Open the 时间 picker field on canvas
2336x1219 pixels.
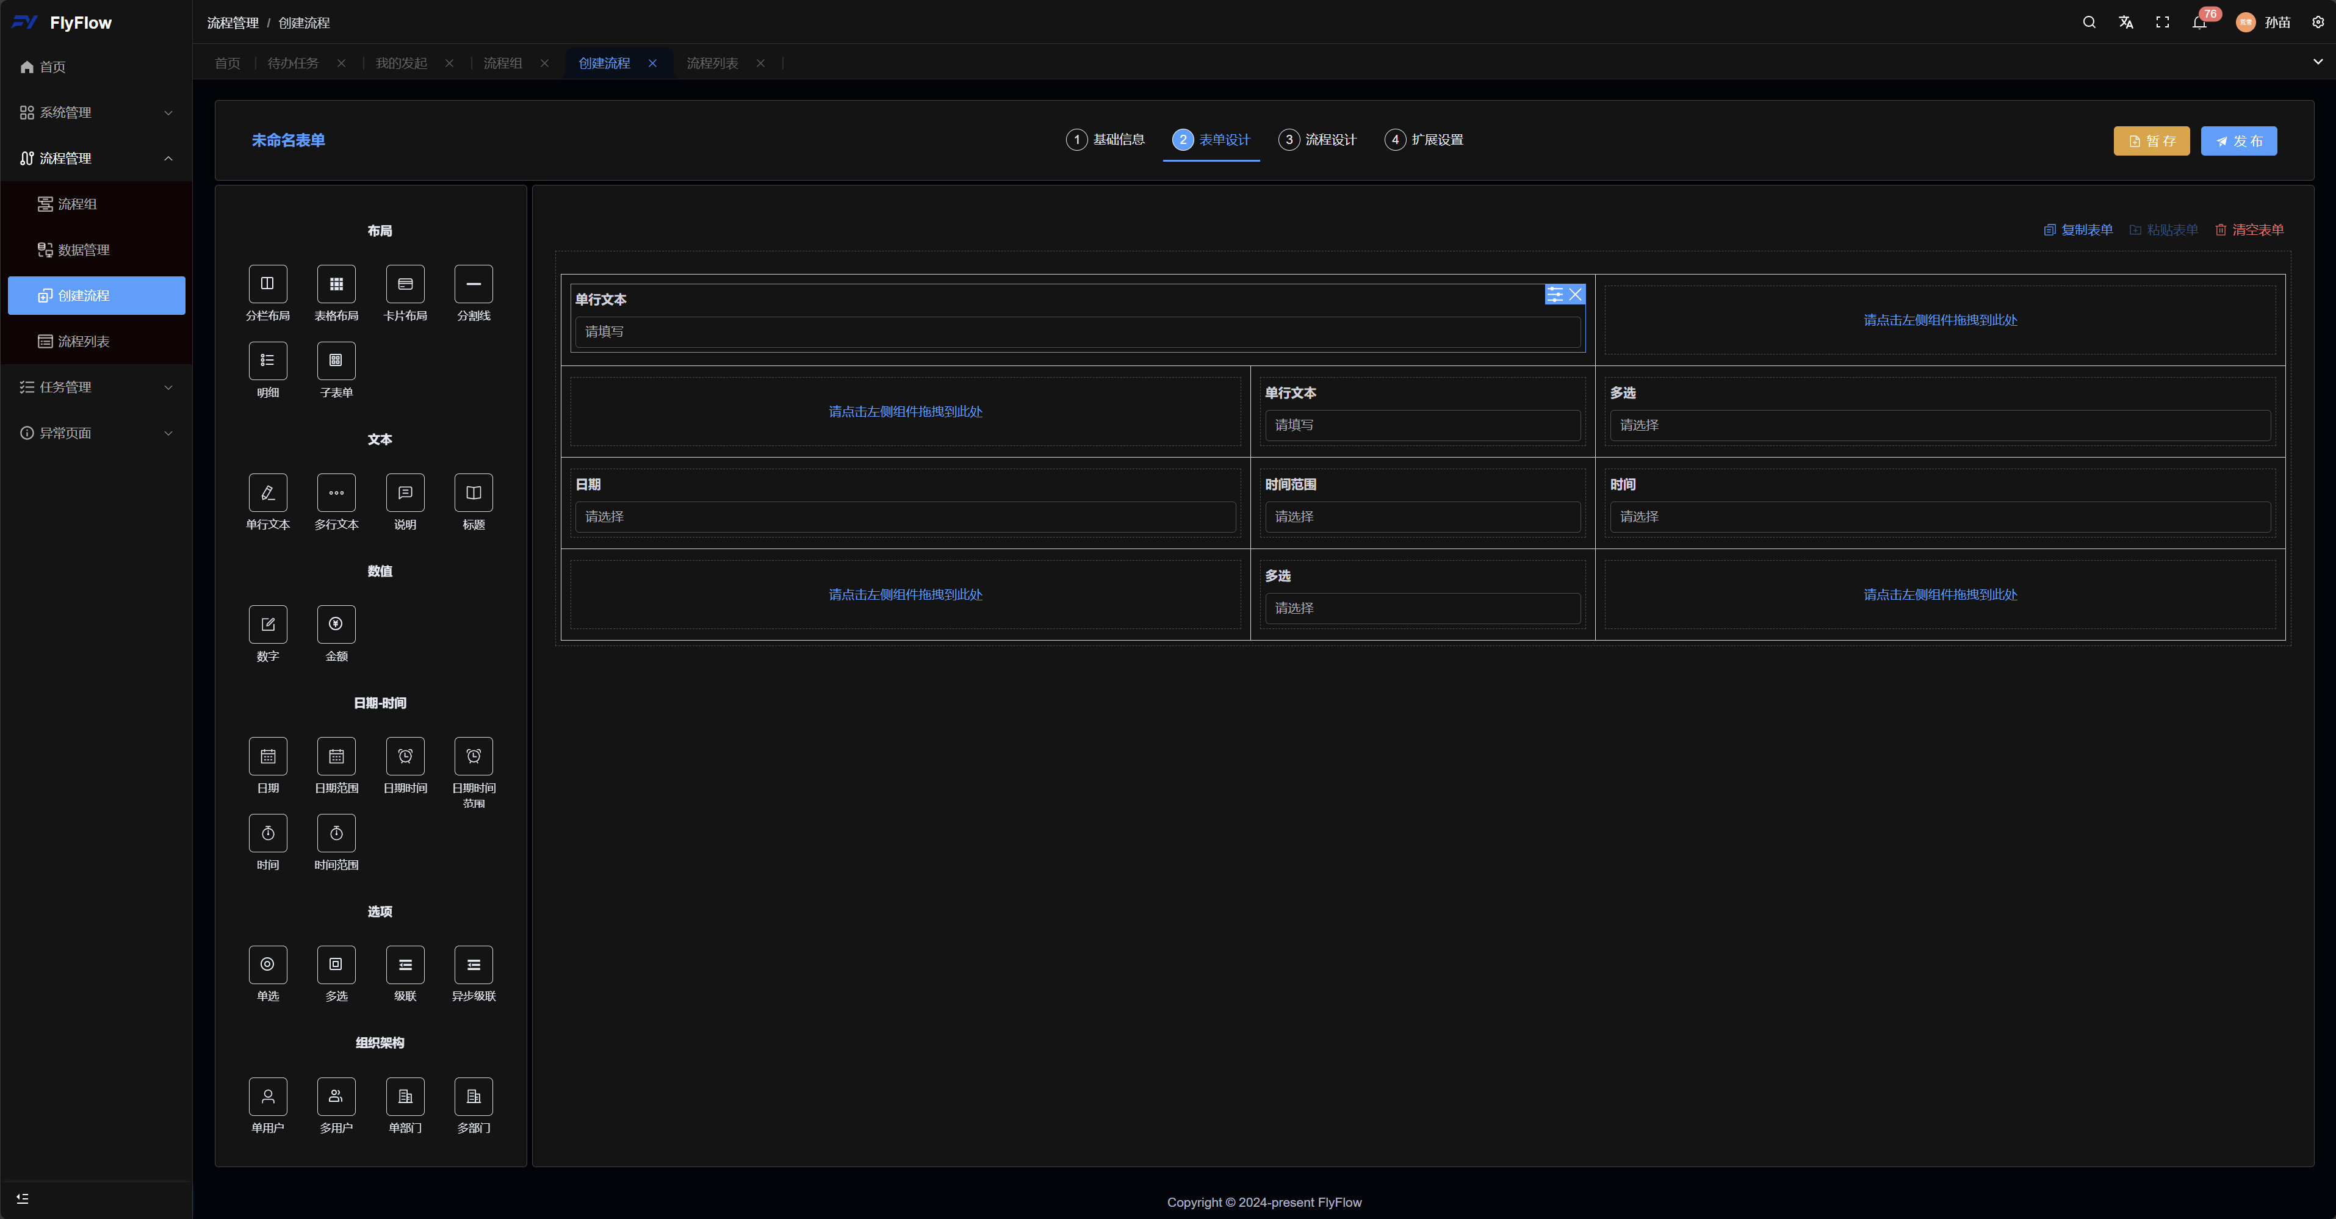click(x=1941, y=517)
